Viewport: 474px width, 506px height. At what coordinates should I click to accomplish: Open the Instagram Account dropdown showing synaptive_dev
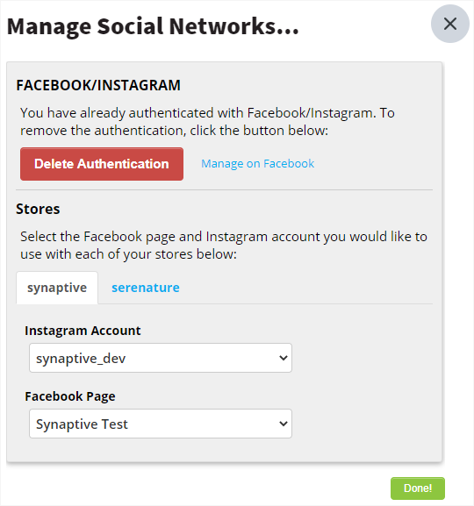tap(161, 358)
